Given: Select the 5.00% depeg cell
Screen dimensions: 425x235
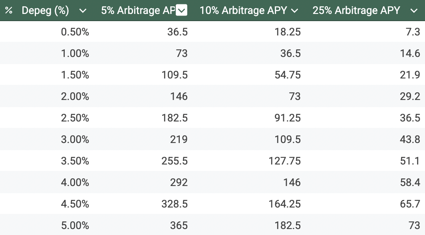Looking at the screenshot, I should tap(75, 225).
